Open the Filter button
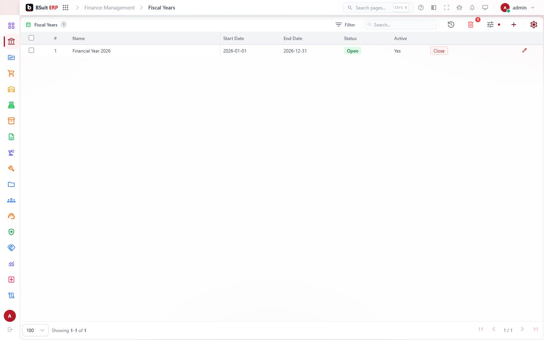Screen dimensions: 544x340 345,25
